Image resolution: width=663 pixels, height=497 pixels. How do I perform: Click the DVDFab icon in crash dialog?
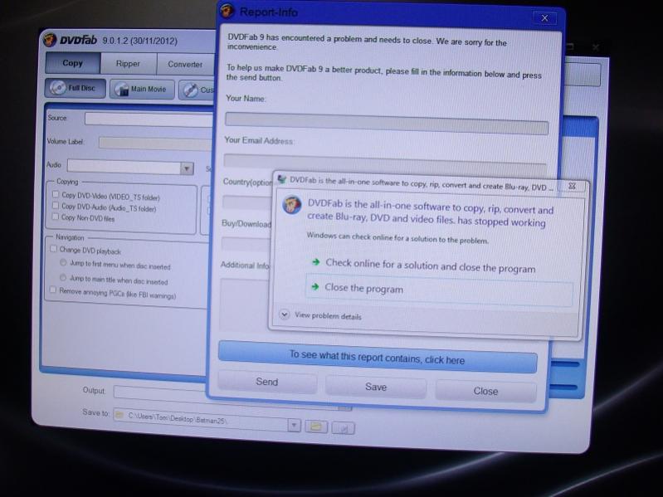point(292,205)
